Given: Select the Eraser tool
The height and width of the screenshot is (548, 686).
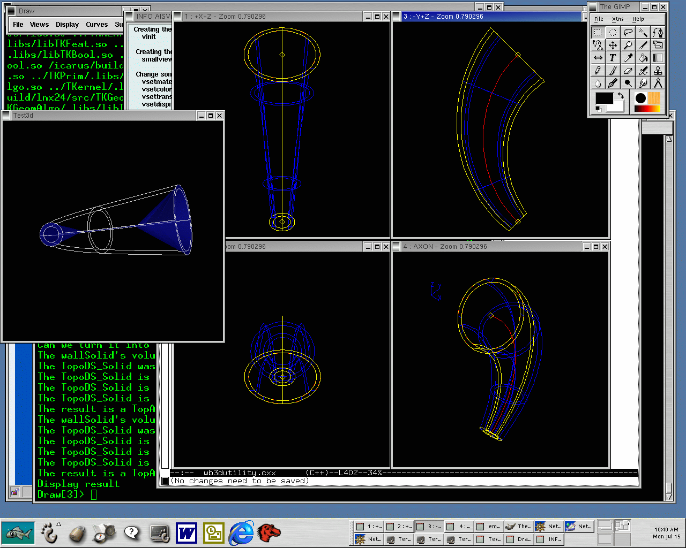Looking at the screenshot, I should point(628,71).
